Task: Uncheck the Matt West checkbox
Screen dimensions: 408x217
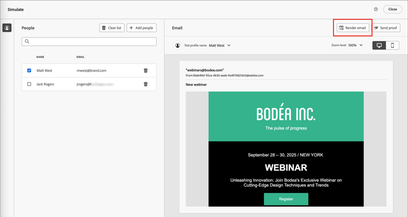Action: (x=29, y=71)
